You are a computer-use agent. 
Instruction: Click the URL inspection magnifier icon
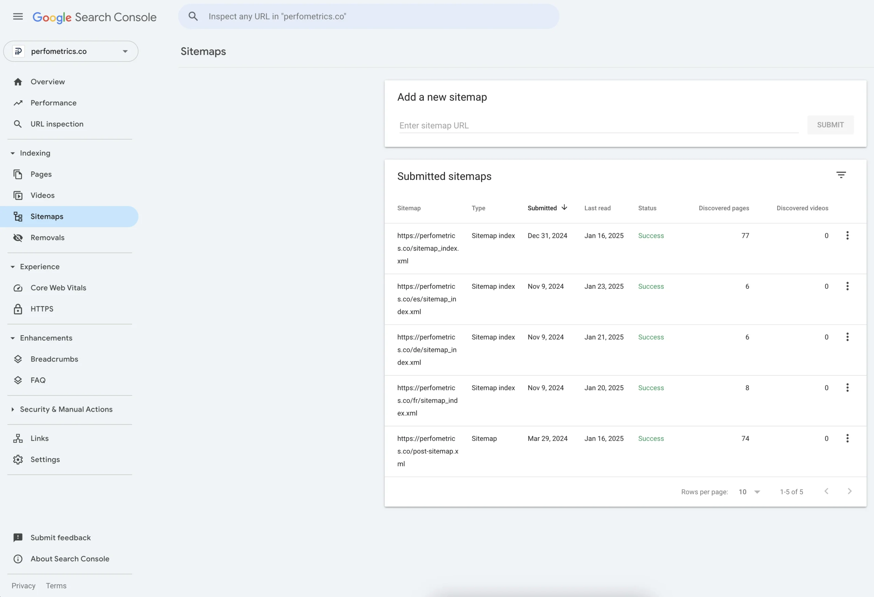point(18,124)
